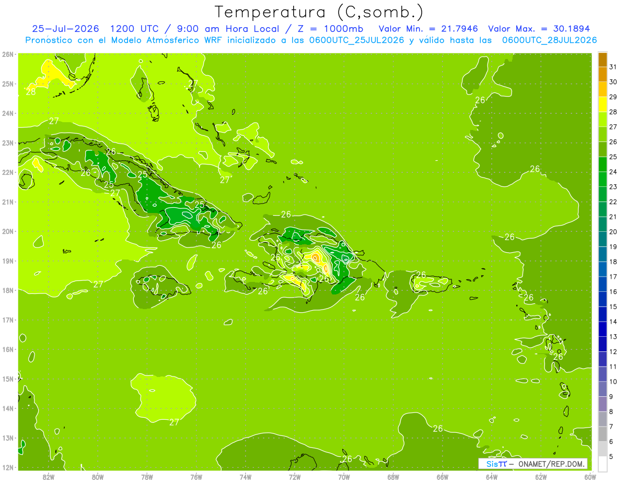
Task: Click yellow legend swatch between 28 and 29
Action: click(602, 104)
